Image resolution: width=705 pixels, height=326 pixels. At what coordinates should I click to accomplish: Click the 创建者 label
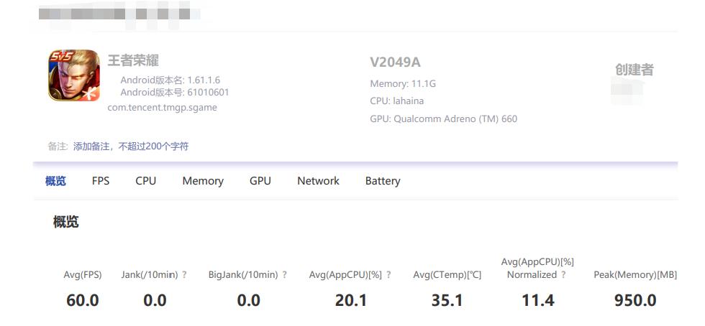click(x=634, y=70)
